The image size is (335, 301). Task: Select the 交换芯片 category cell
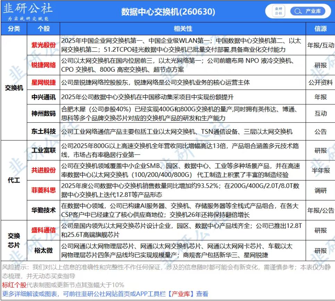14,240
